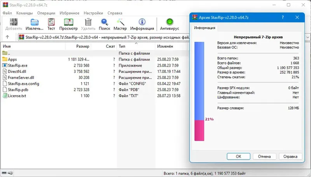Click the Отмена button
The height and width of the screenshot is (177, 311).
point(264,156)
